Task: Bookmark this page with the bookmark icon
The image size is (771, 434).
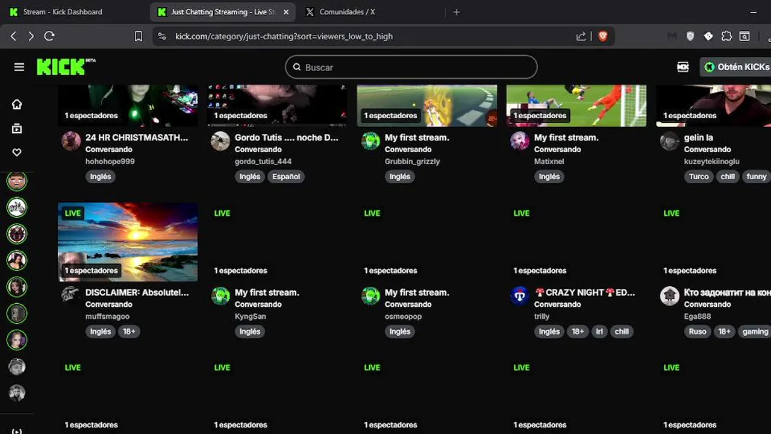Action: [x=139, y=36]
